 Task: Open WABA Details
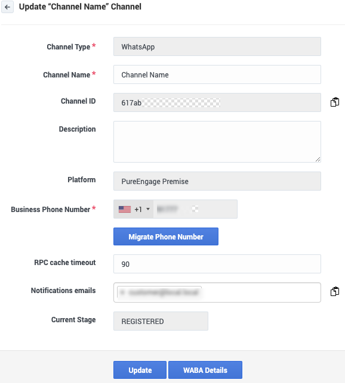click(x=205, y=370)
